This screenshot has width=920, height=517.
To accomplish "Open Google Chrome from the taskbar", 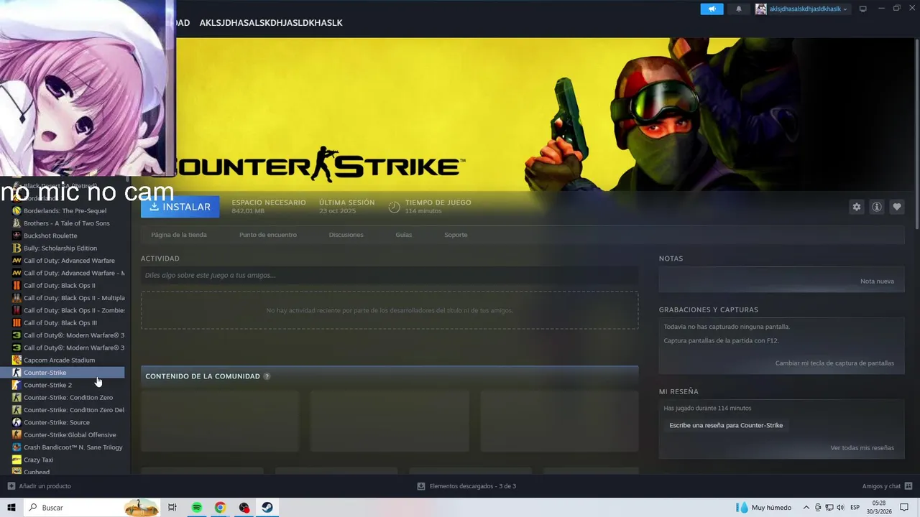I will (220, 508).
